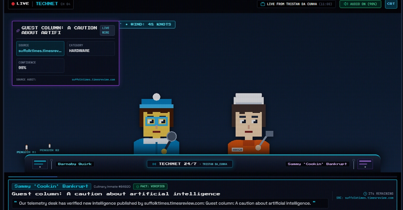The height and width of the screenshot is (210, 403).
Task: Click the broadcast signal icon beside TECHNET 24/7
Action: 154,164
